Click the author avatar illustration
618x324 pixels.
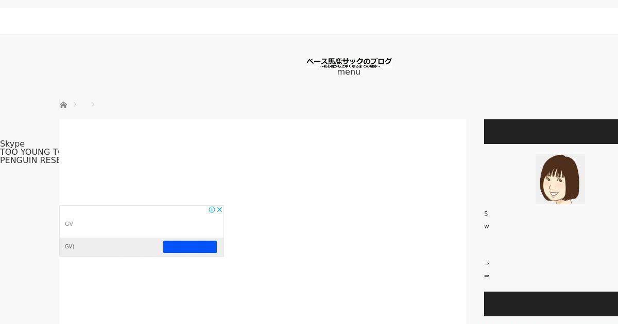560,179
